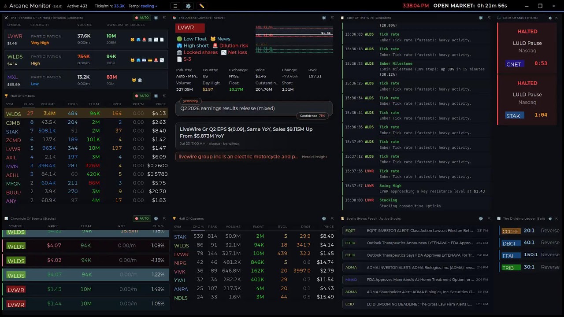
Task: Select MVIS row in Hall Of Embers
Action: (x=85, y=166)
